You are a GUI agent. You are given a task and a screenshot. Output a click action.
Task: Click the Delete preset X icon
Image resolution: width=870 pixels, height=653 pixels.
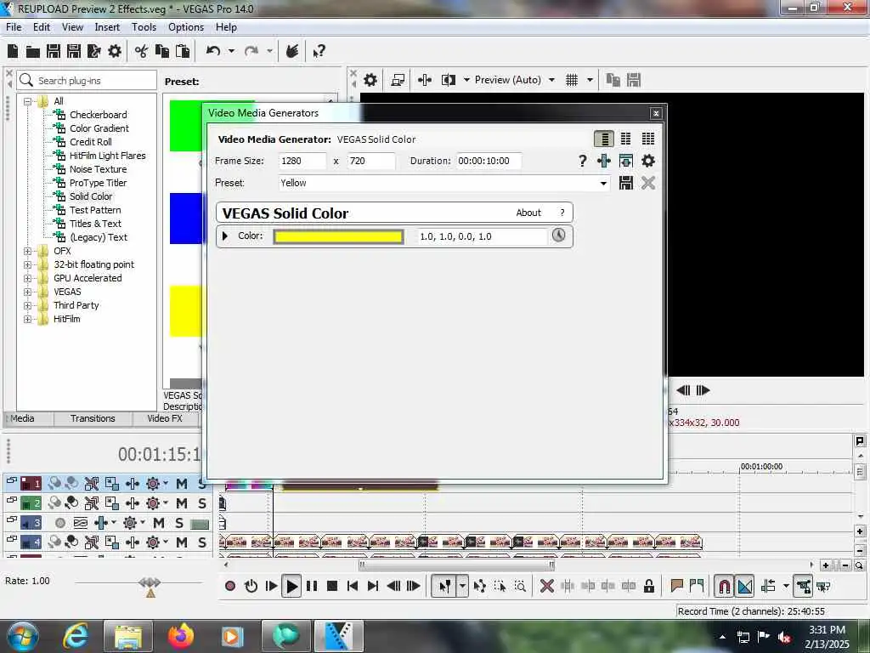coord(648,183)
